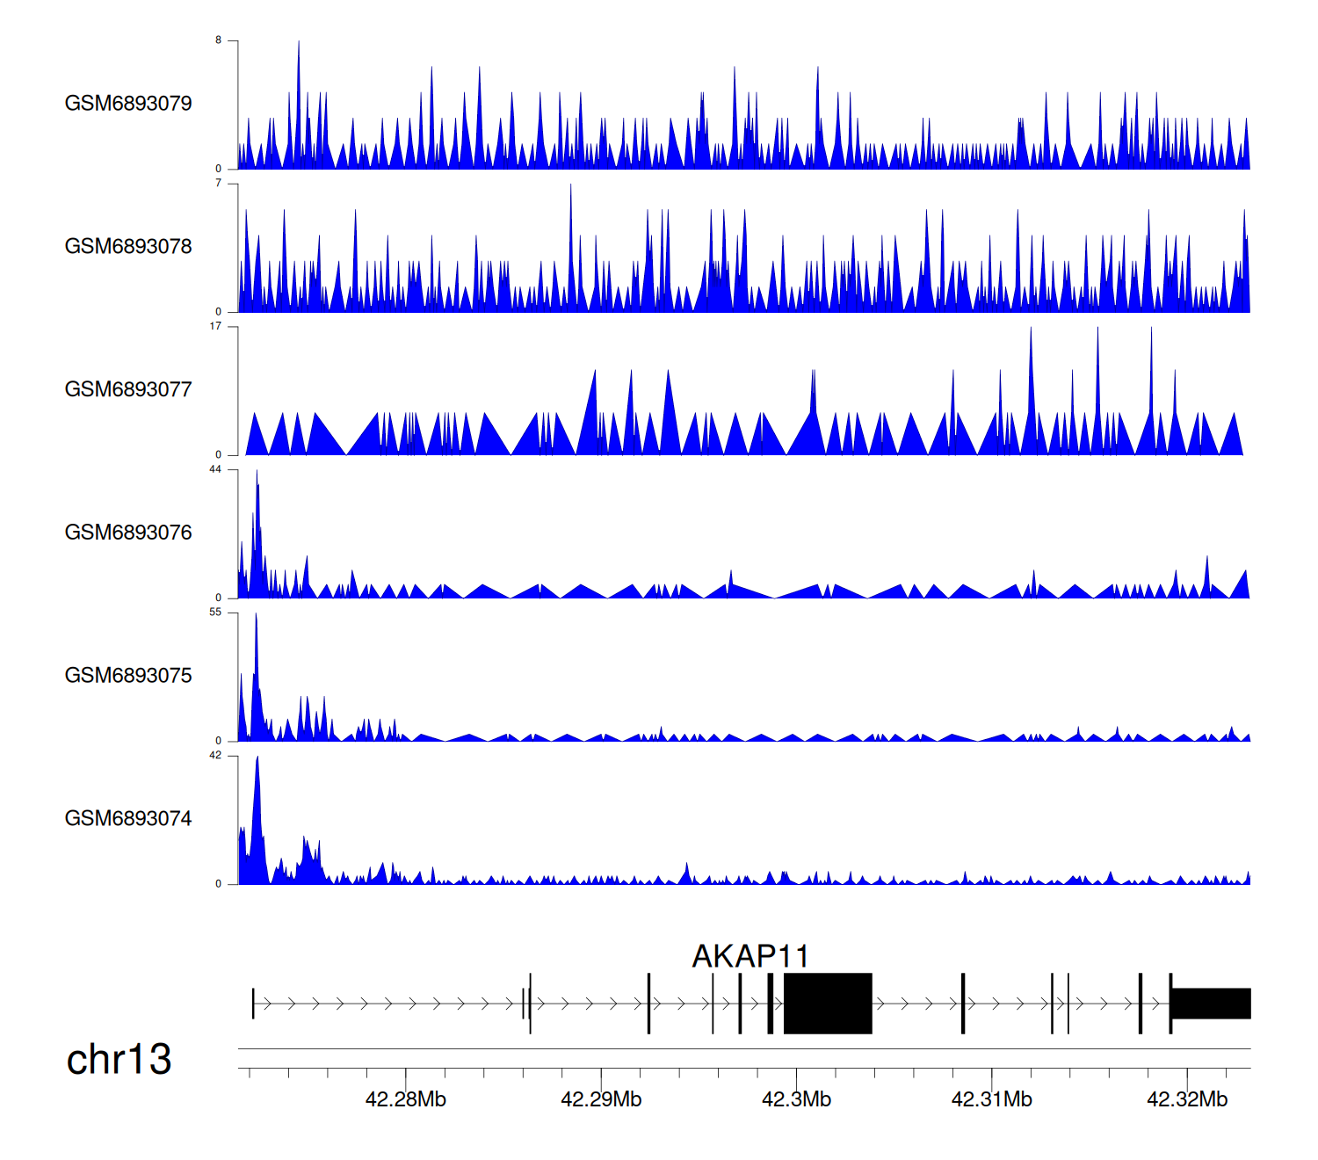The width and height of the screenshot is (1318, 1160).
Task: Select the 42.29Mb axis tick label
Action: pyautogui.click(x=601, y=1099)
